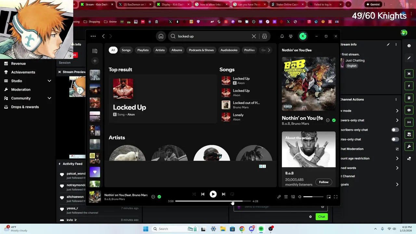Open chat settings gear in Kick
The height and width of the screenshot is (234, 416).
pos(310,217)
